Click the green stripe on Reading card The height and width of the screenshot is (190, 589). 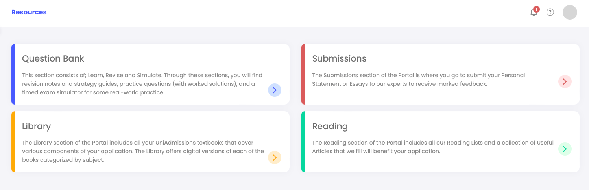(x=303, y=142)
